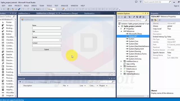
Task: Click the Categorized icon in Properties panel
Action: [152, 20]
